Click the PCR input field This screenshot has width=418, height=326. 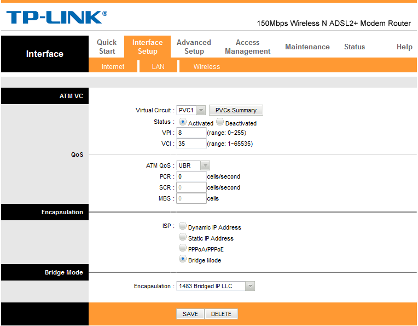[x=191, y=176]
